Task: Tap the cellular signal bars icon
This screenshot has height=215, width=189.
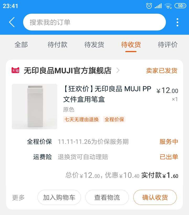Action: tap(158, 6)
